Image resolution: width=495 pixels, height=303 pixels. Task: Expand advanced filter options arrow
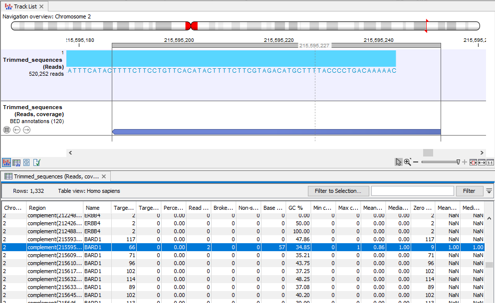[x=490, y=191]
